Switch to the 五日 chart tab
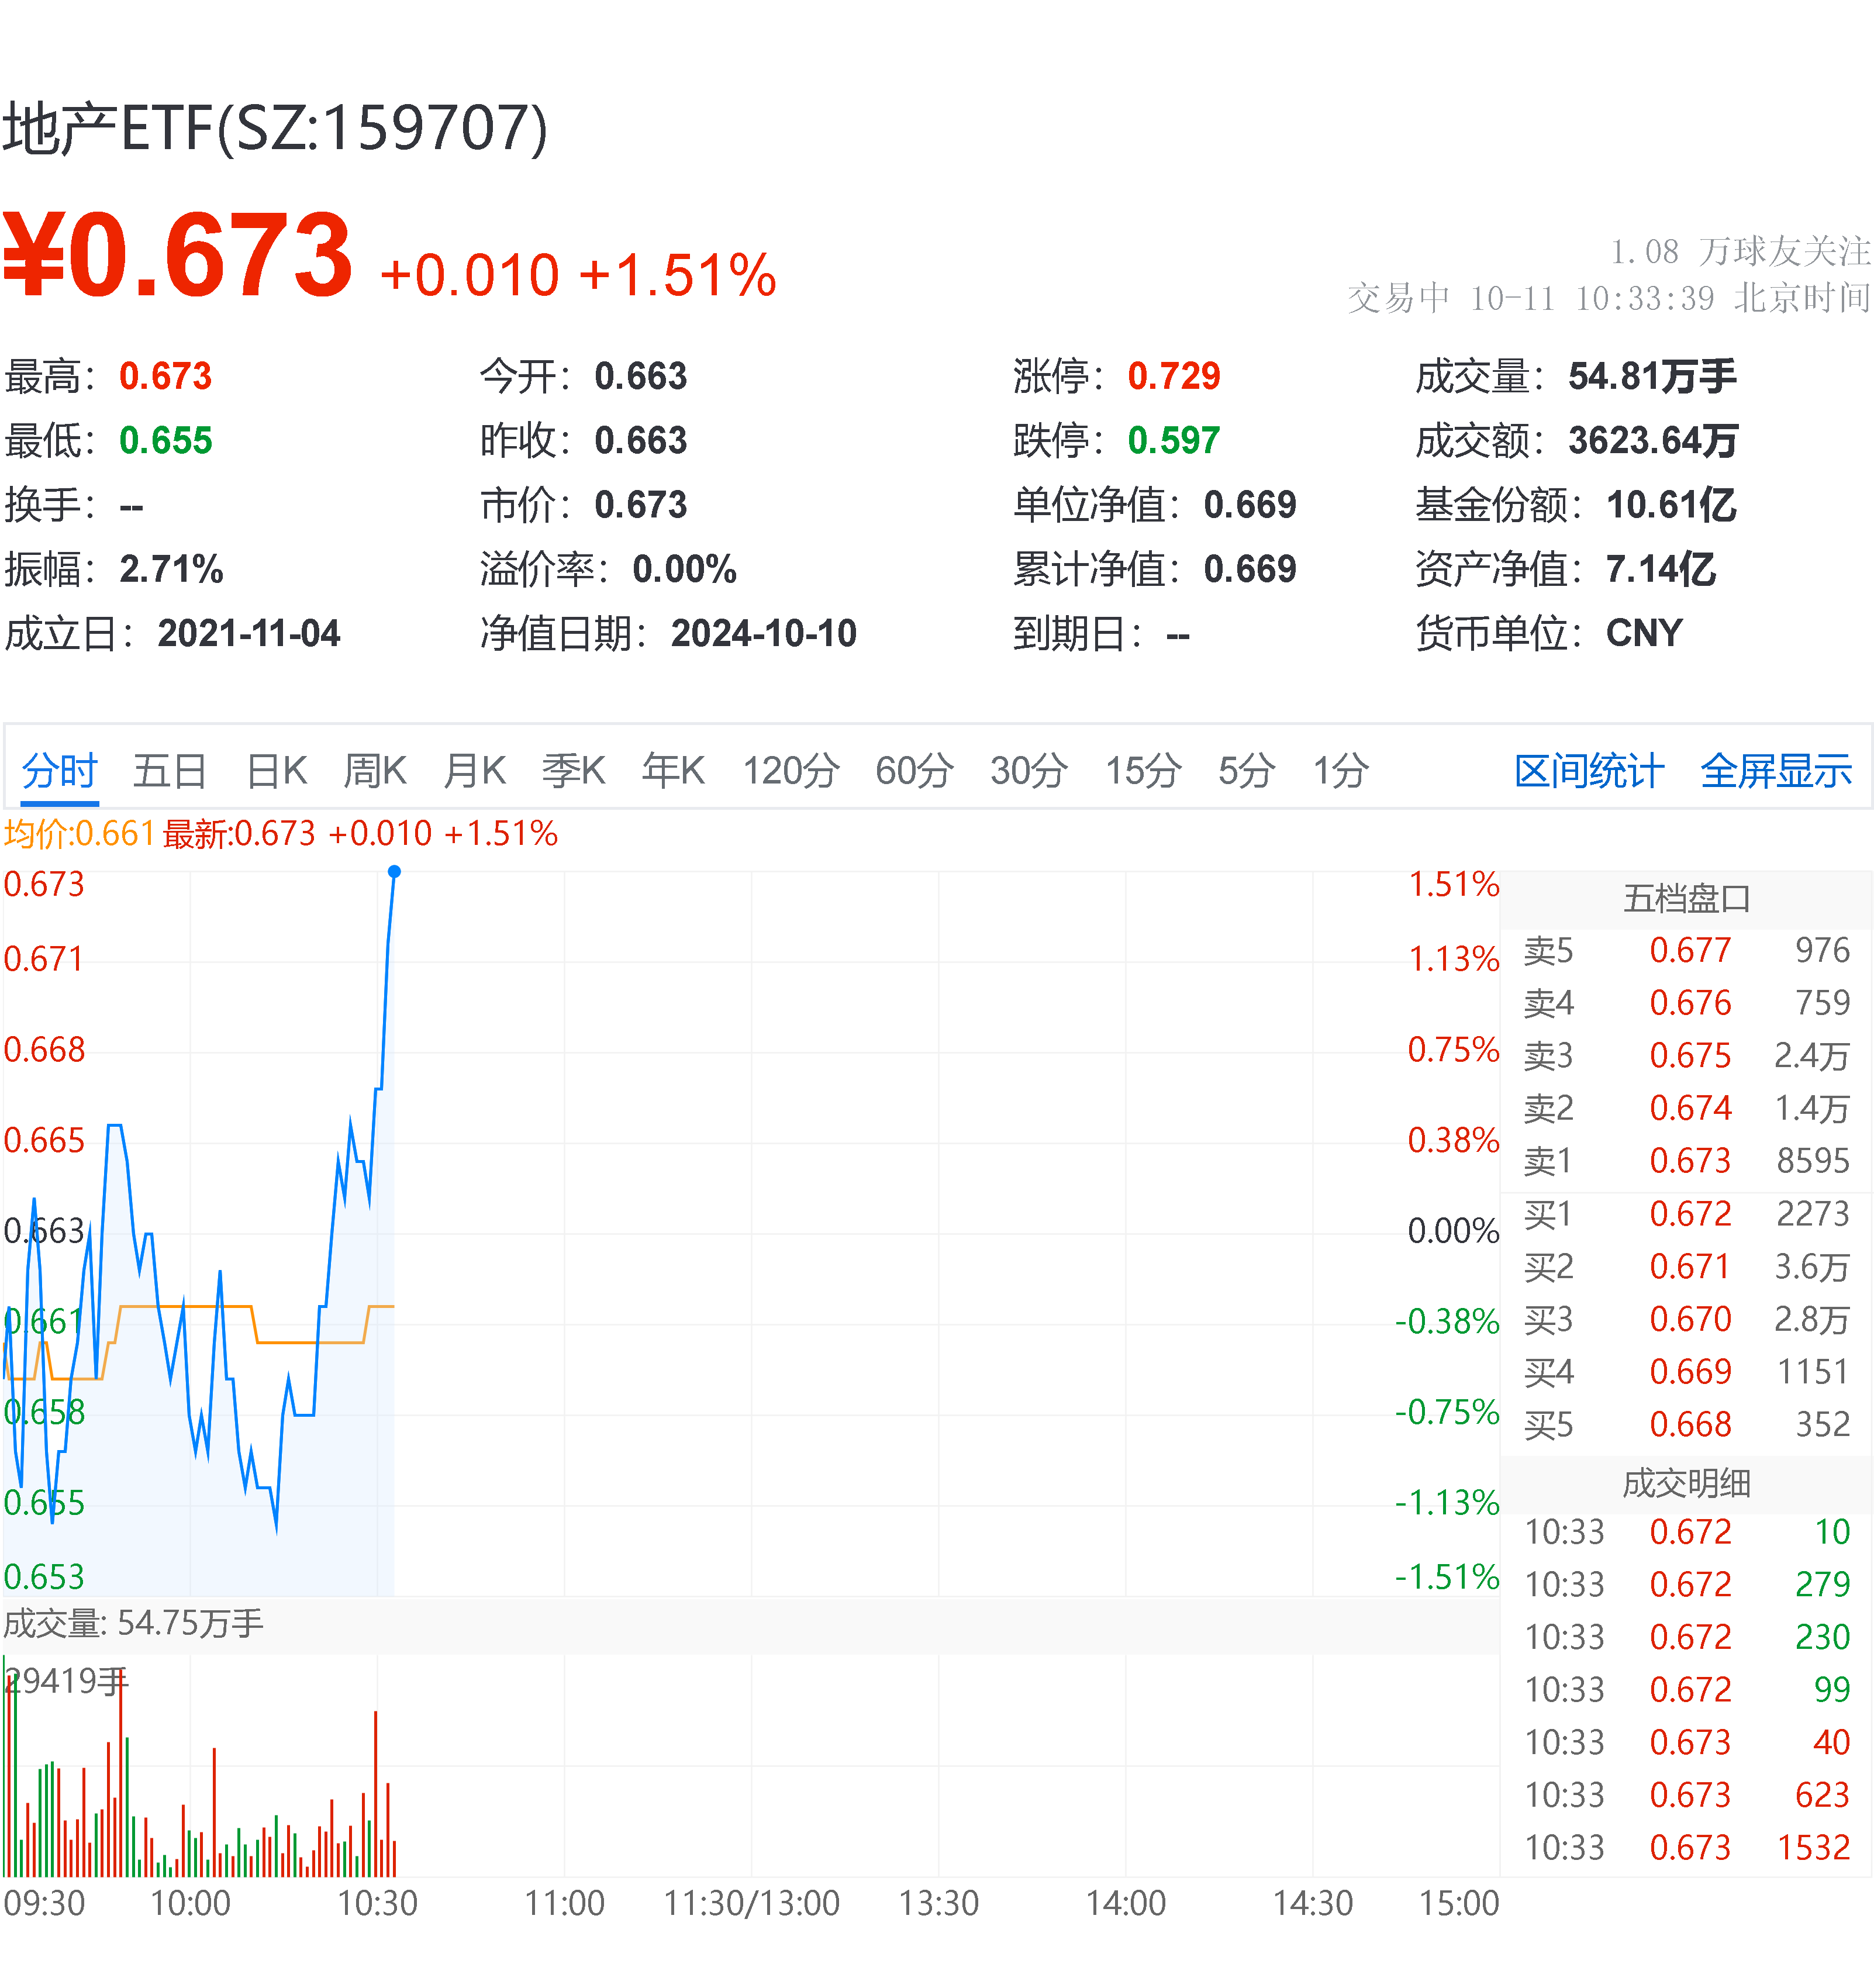This screenshot has width=1874, height=1988. click(x=169, y=770)
